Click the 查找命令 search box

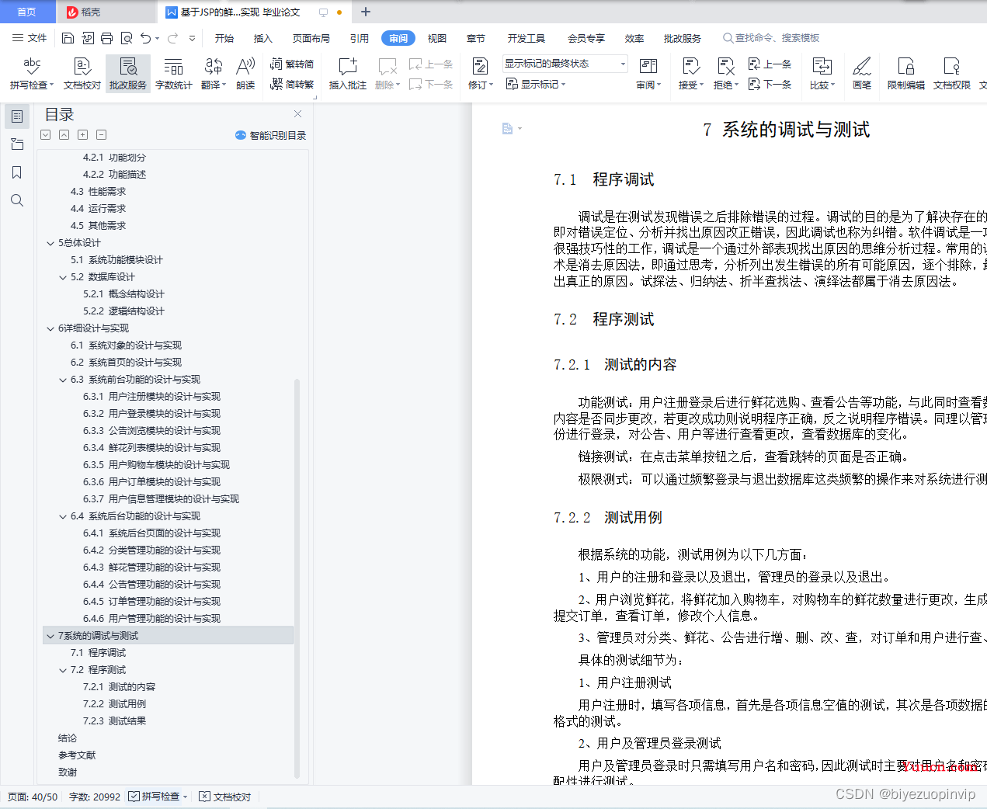[x=772, y=38]
